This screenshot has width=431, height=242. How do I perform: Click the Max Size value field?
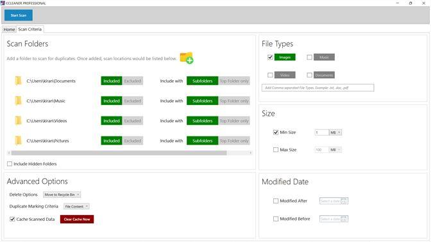point(321,150)
